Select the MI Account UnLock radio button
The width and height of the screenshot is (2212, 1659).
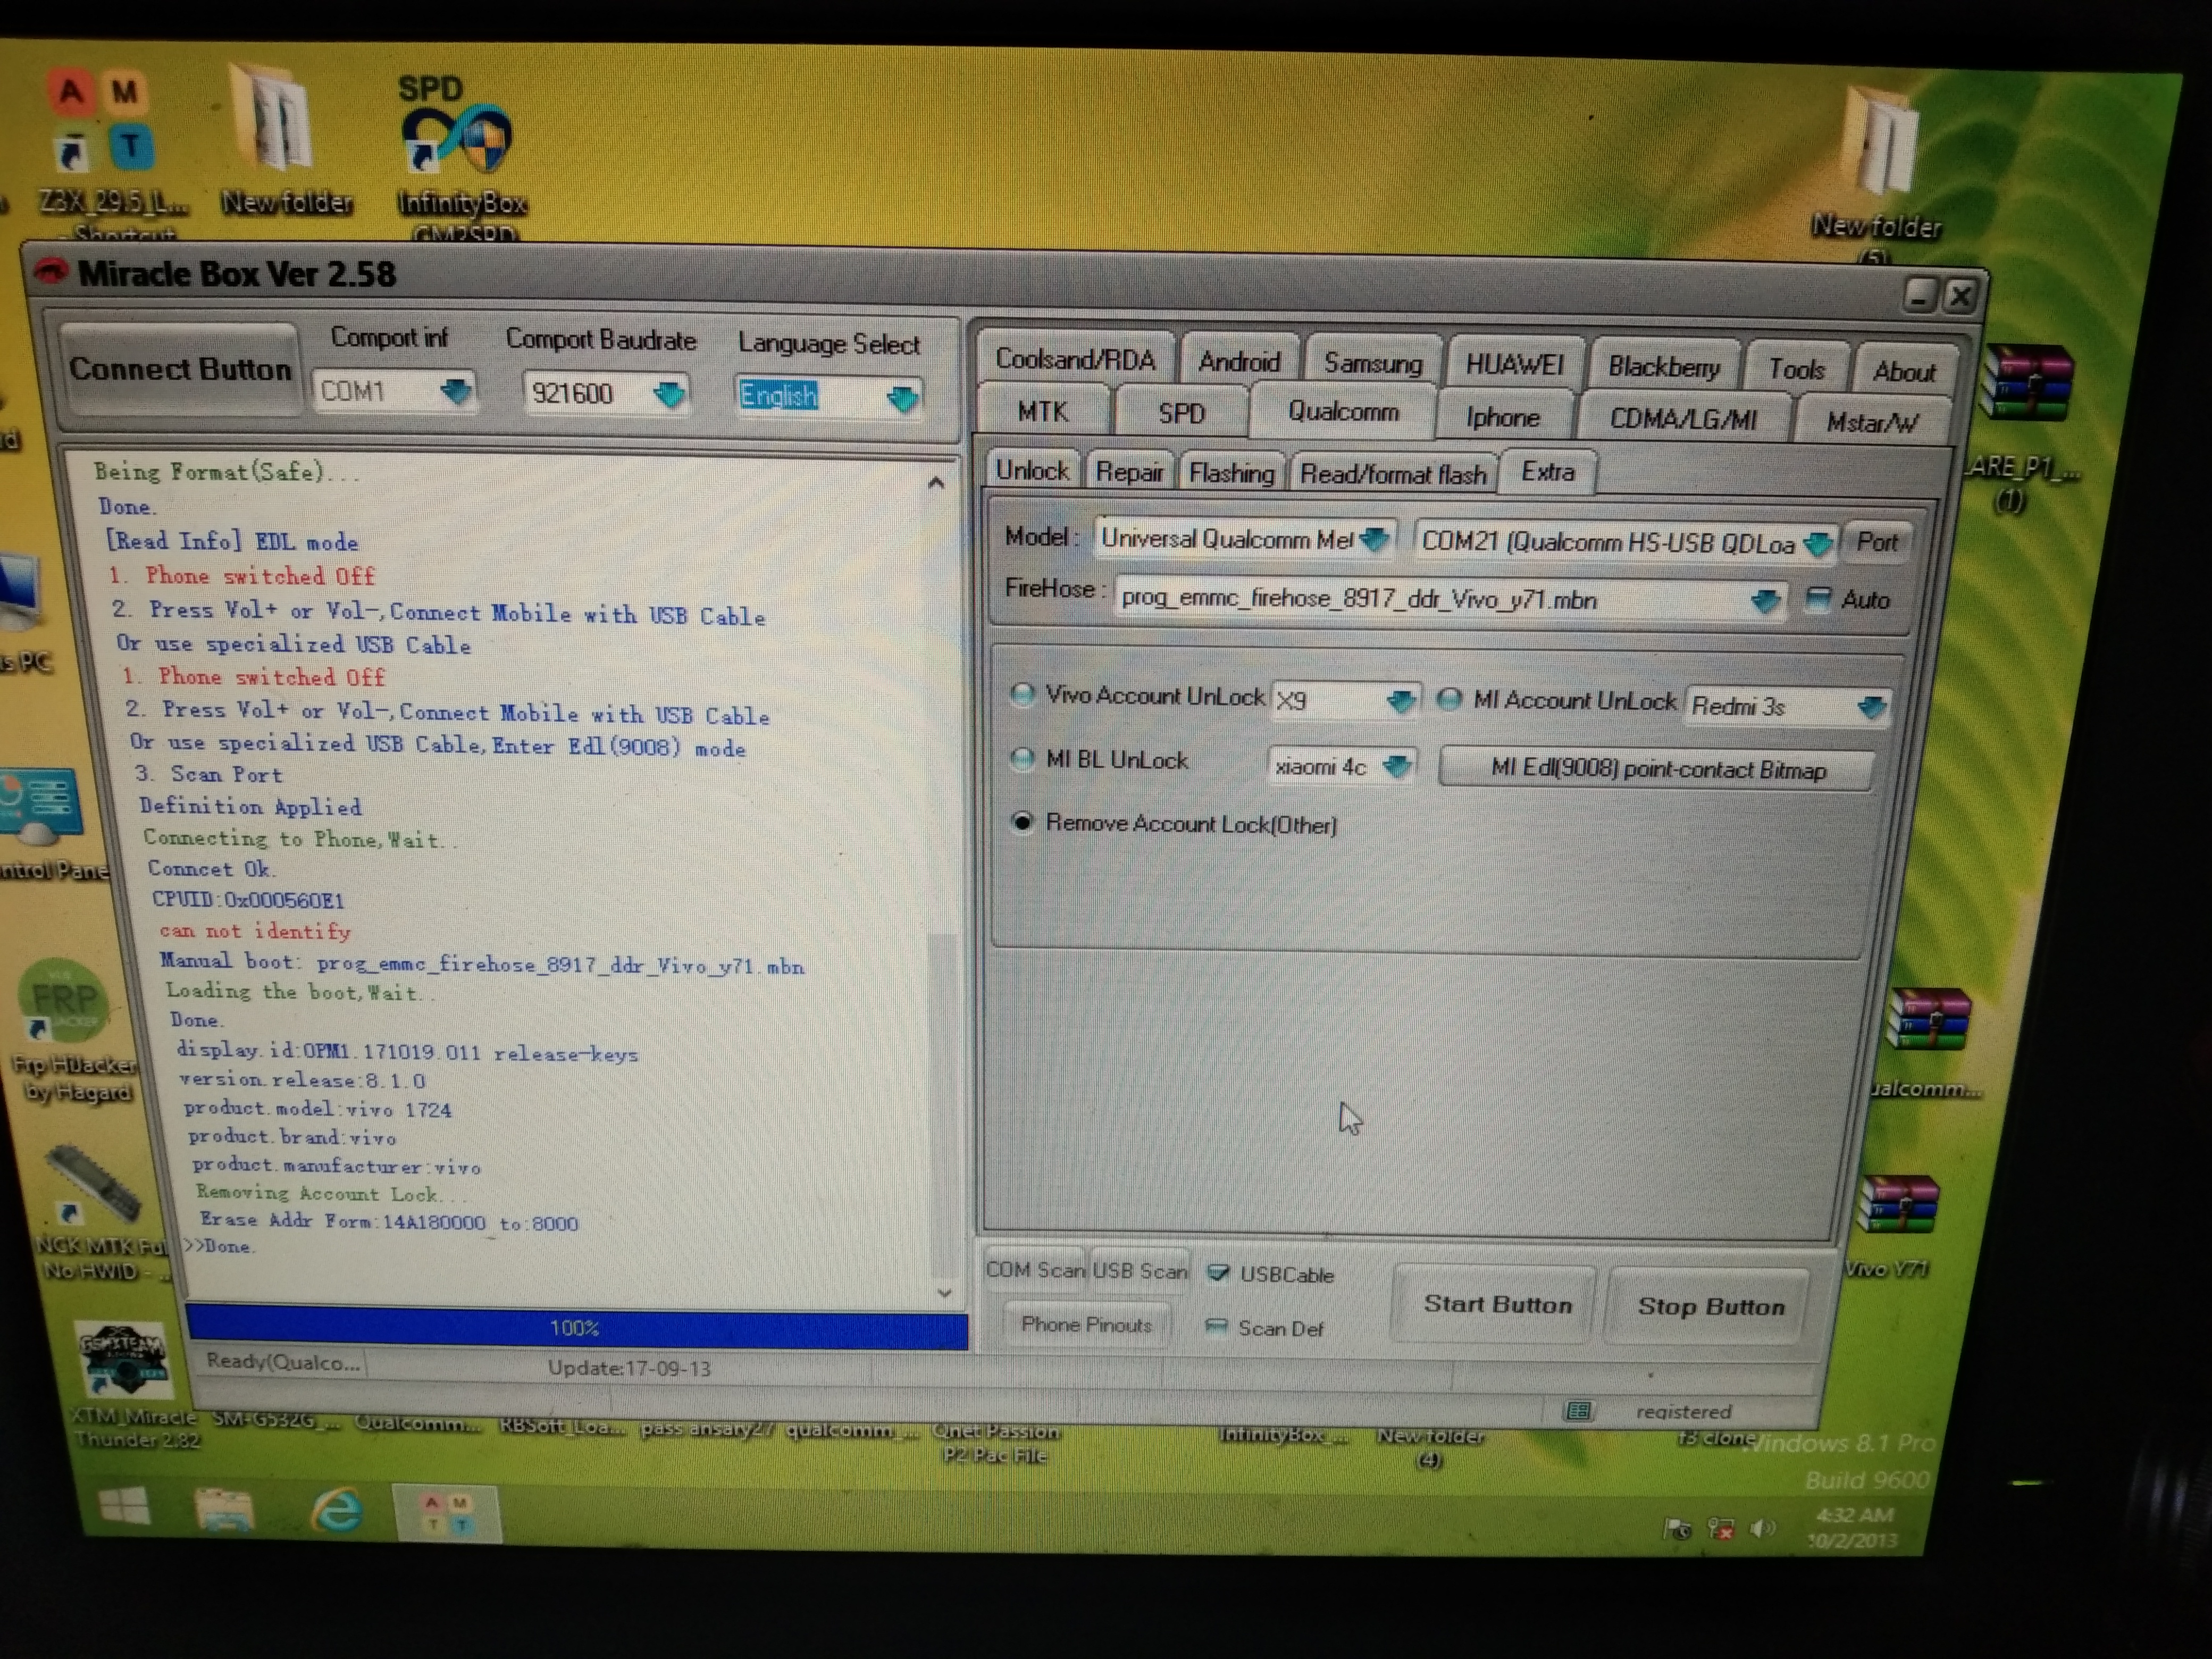click(1449, 699)
